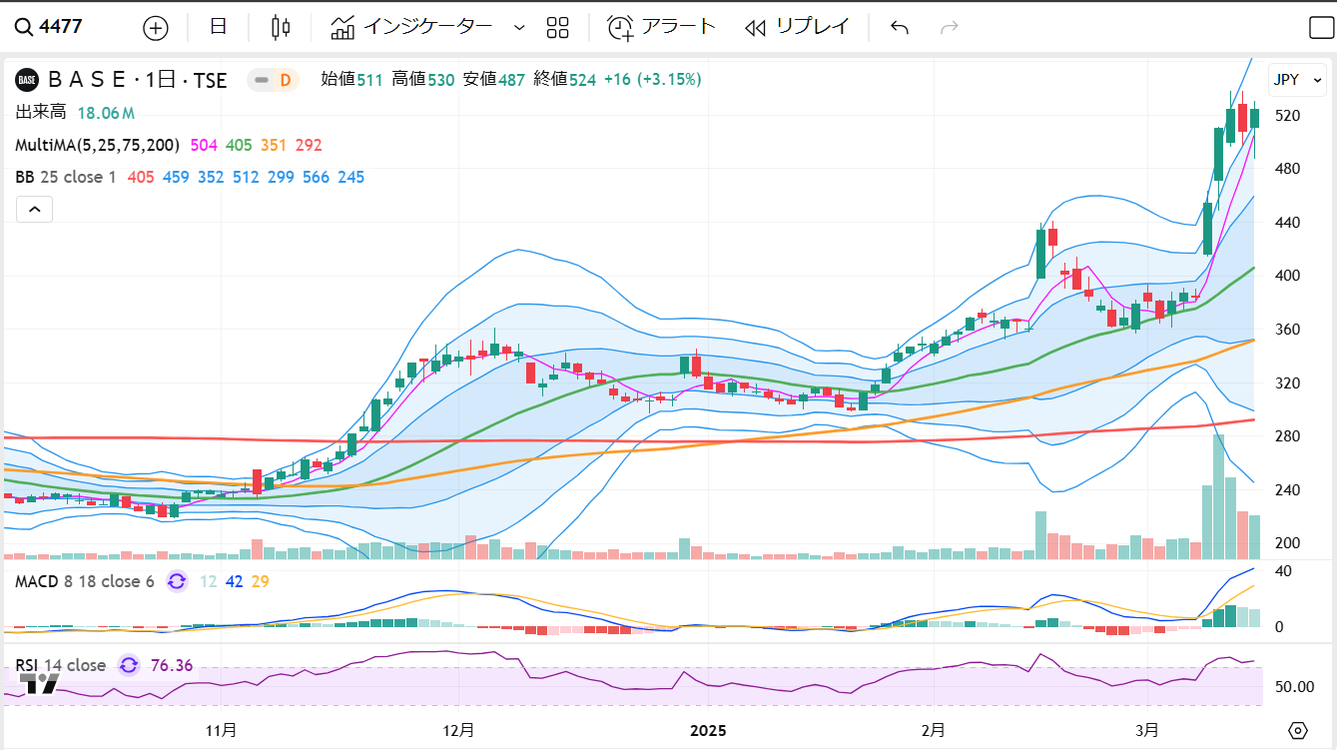Expand the indicator favorites dropdown chevron
The height and width of the screenshot is (750, 1337).
click(518, 28)
